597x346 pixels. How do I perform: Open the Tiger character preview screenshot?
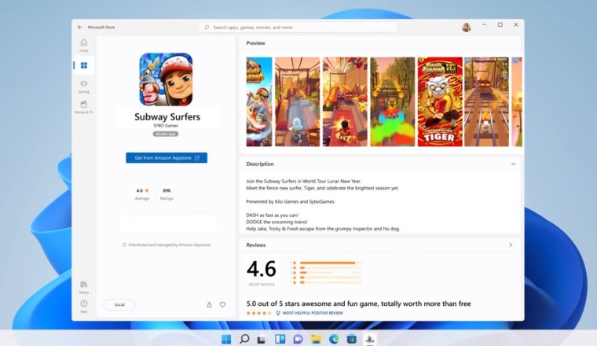[x=440, y=101]
